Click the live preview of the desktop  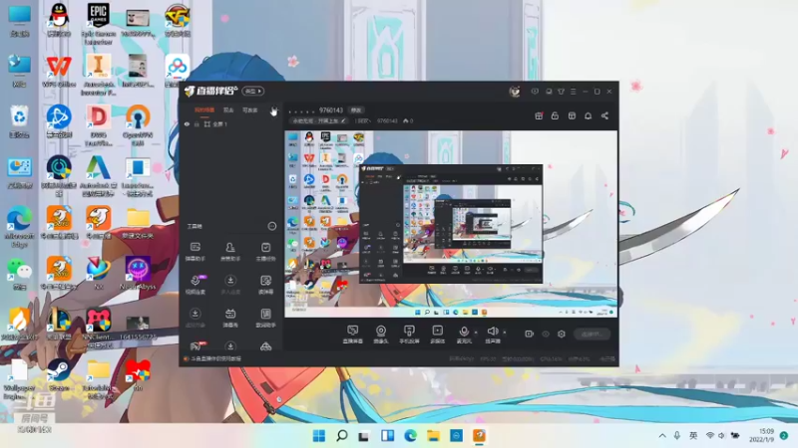pos(451,224)
